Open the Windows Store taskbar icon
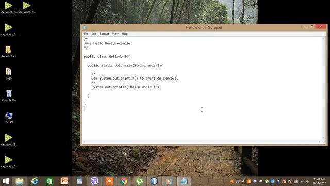330x186 pixels. point(49,181)
